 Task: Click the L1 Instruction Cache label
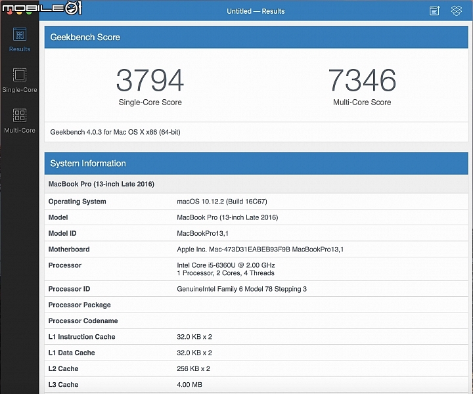[x=81, y=337]
